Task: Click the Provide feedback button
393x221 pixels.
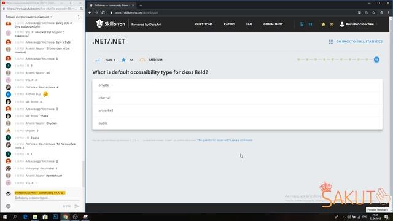Action: click(x=378, y=209)
